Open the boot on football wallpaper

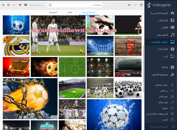click(x=100, y=25)
